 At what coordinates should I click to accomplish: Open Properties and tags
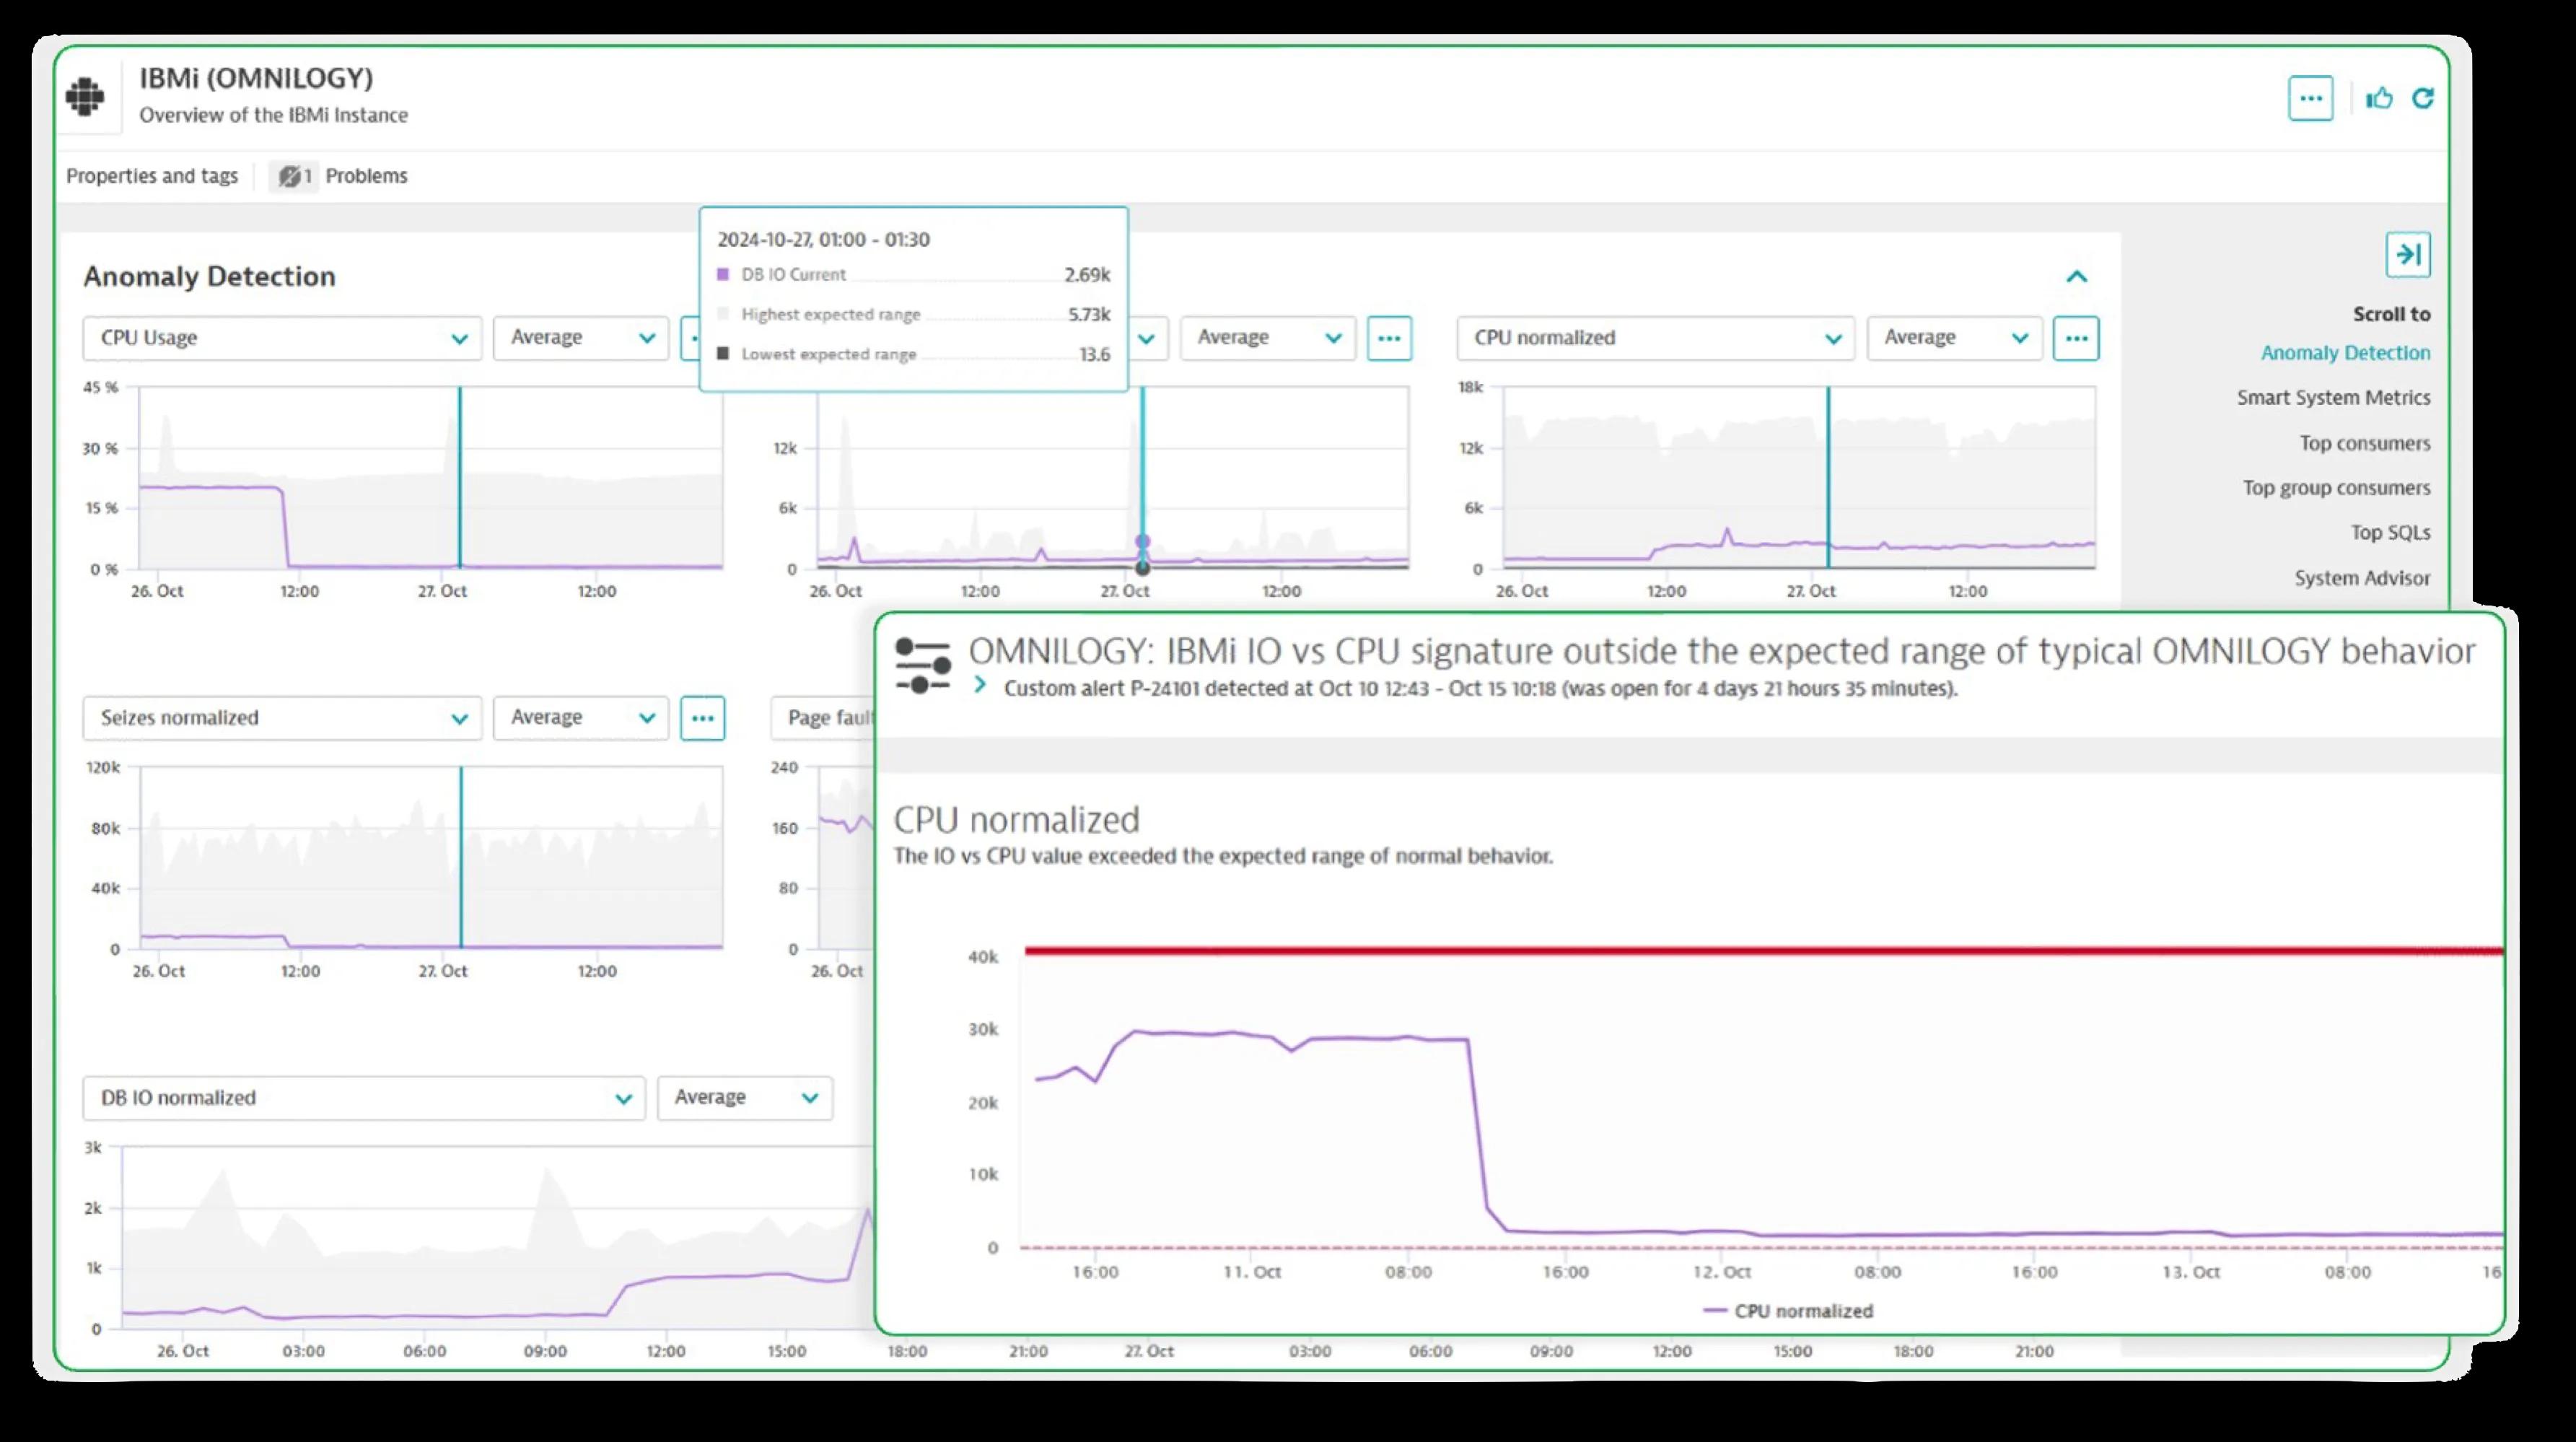point(152,176)
